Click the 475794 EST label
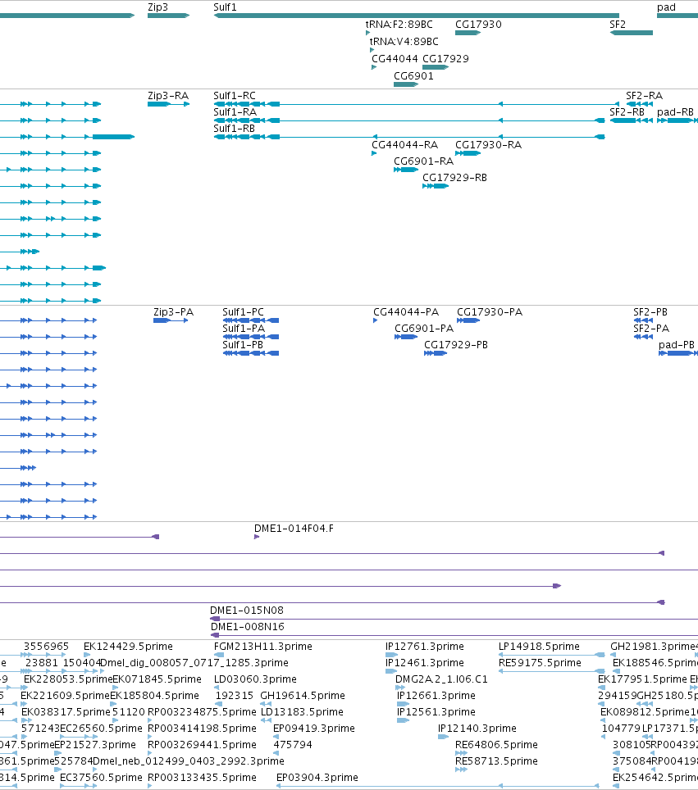Screen dimensions: 698x790 click(x=293, y=744)
